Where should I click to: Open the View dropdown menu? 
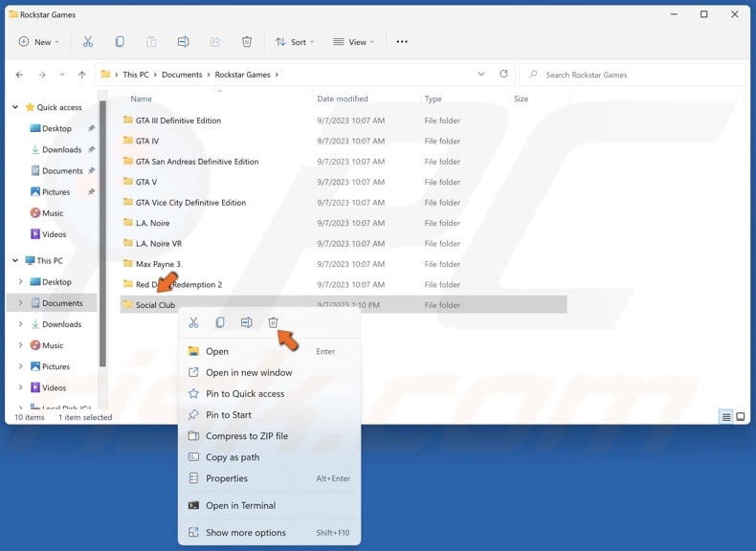pos(354,42)
